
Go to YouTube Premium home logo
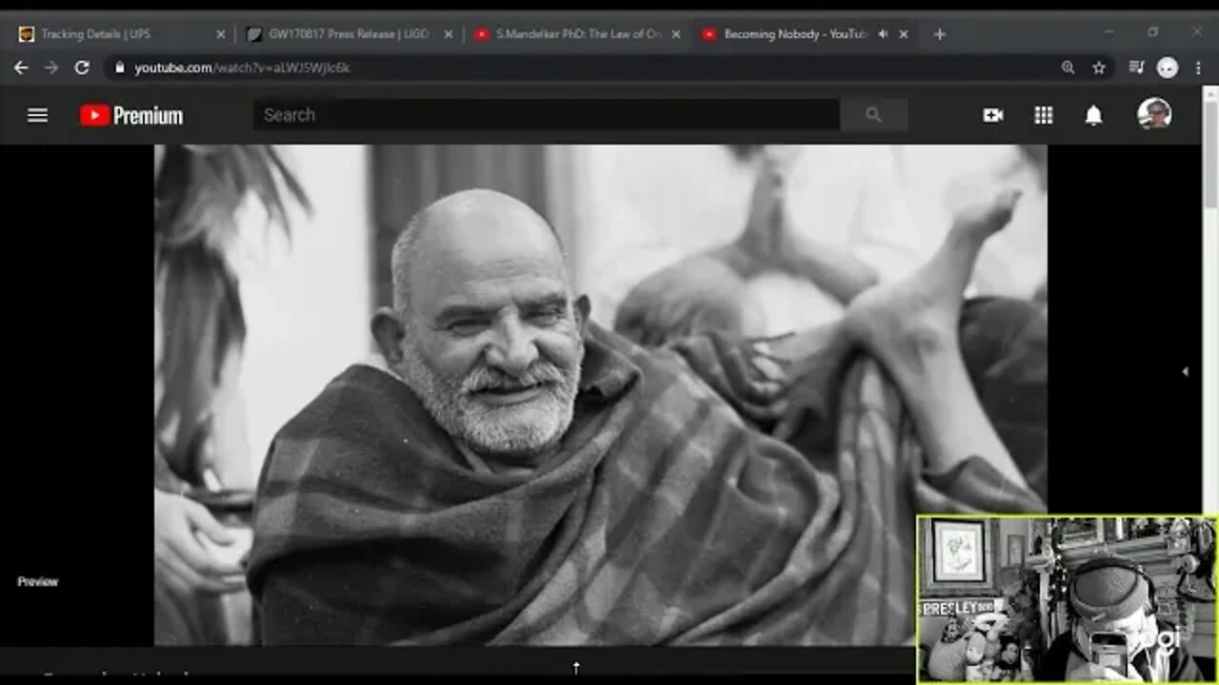[131, 115]
